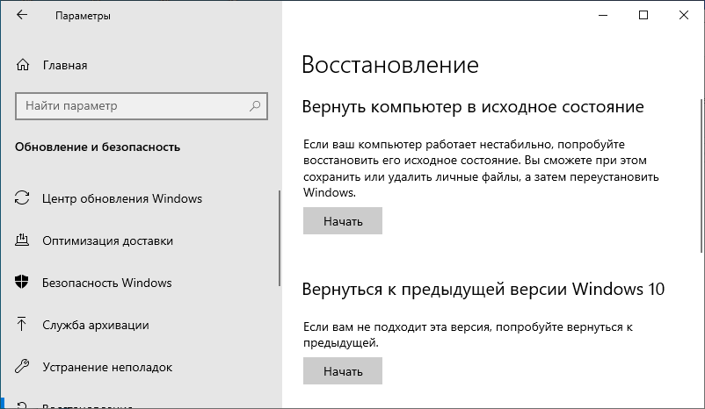Switch to the Устранение неполадок page
Viewport: 705px width, 409px height.
tap(106, 367)
